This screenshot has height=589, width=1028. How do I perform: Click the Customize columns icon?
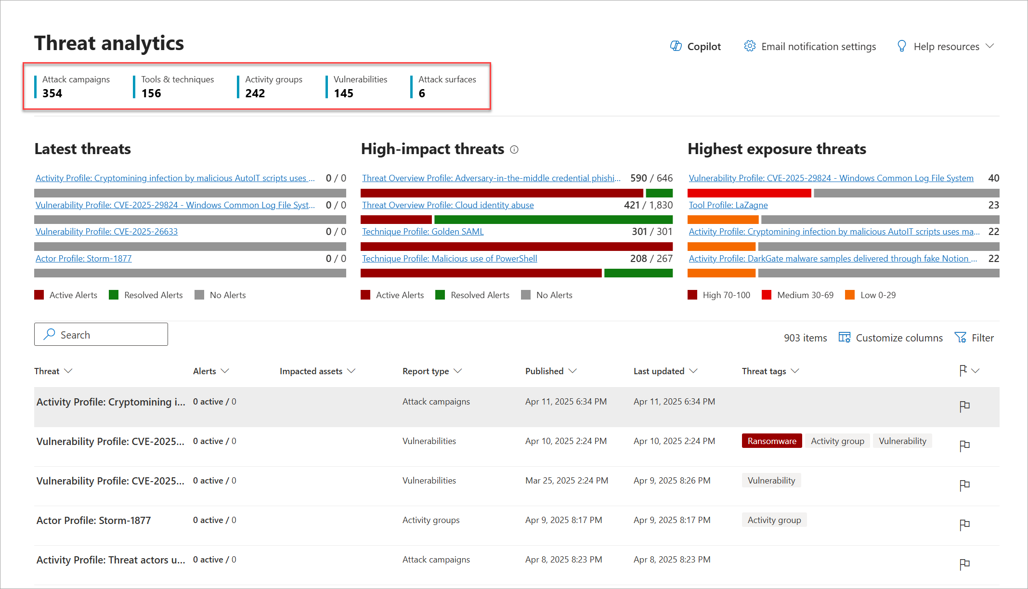click(x=844, y=338)
